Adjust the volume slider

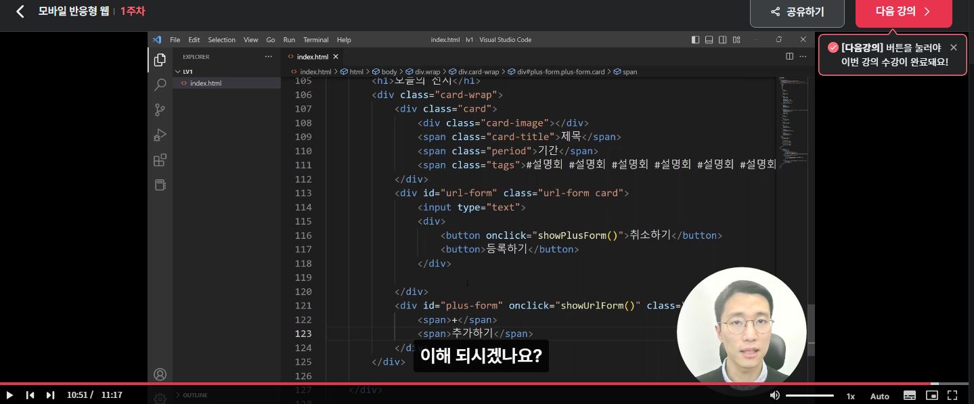[810, 395]
